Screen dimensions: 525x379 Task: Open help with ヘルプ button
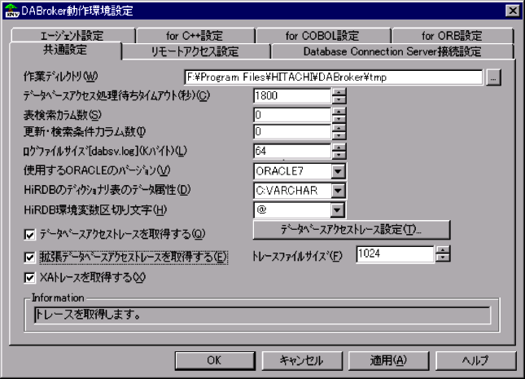tap(475, 360)
